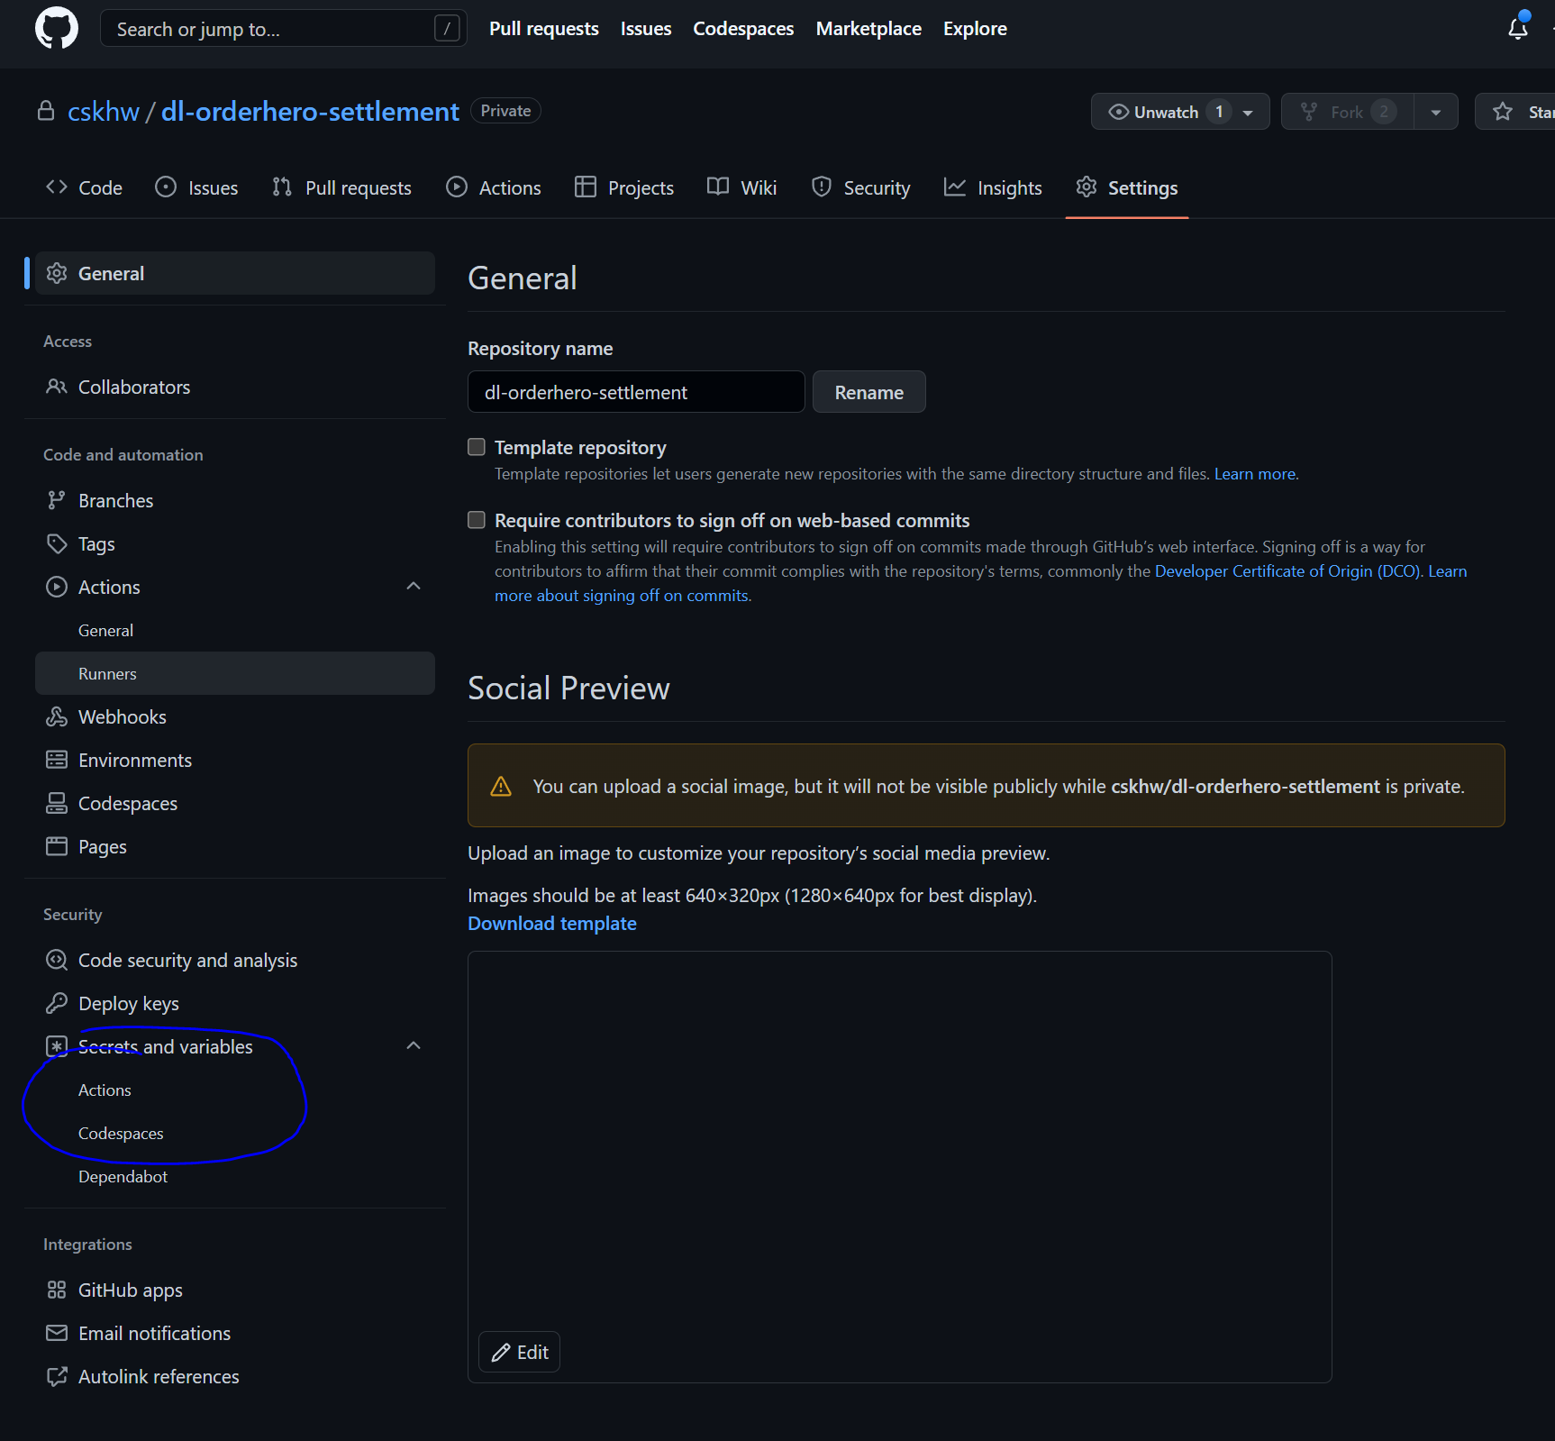
Task: Open the repository Security tab
Action: pos(860,187)
